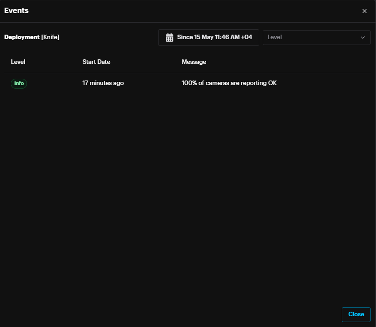Select the [Knife] deployment name text

pos(50,37)
